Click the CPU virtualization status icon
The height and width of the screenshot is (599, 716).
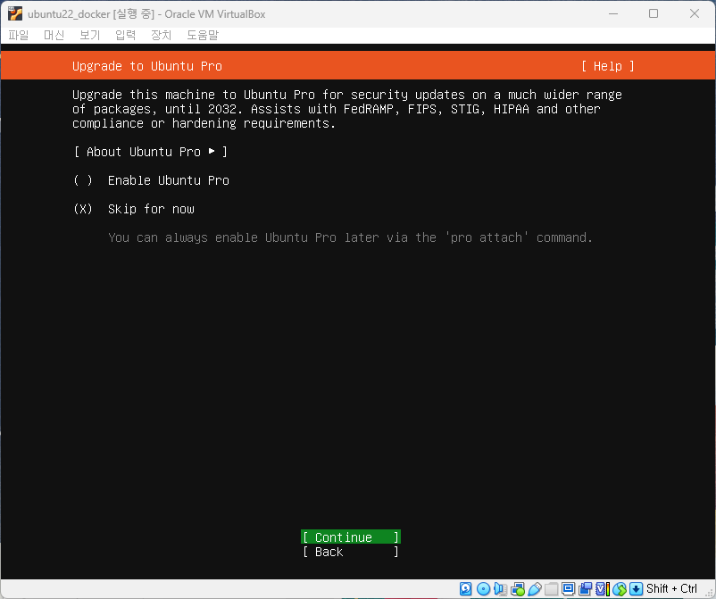coord(603,588)
